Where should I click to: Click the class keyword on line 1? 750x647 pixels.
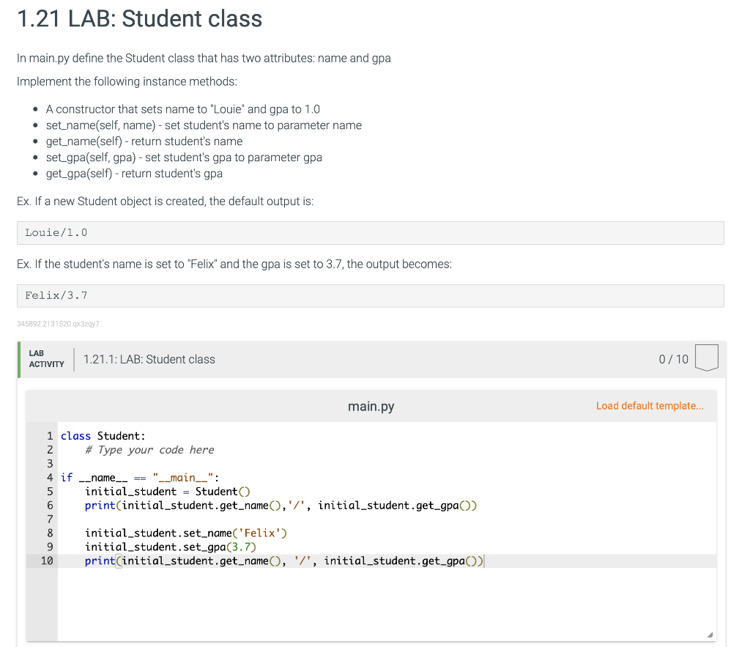click(x=75, y=435)
